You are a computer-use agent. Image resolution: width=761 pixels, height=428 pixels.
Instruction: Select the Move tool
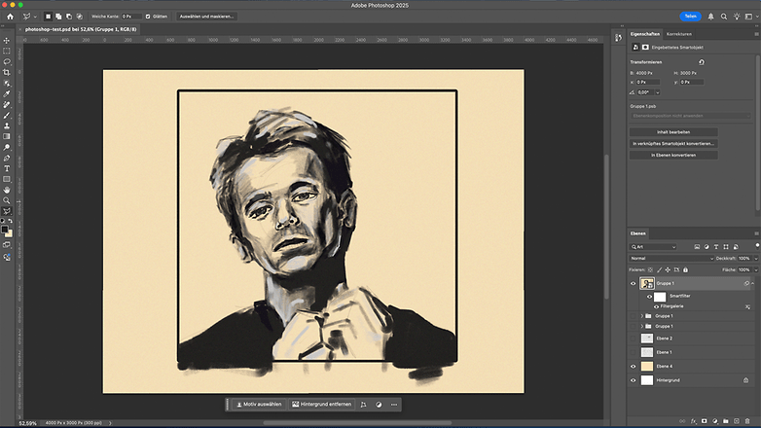(x=7, y=40)
